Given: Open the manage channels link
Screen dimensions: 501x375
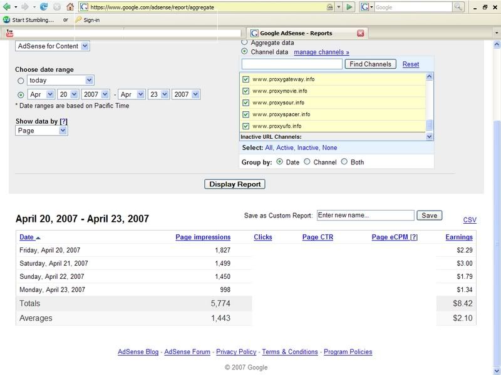Looking at the screenshot, I should click(321, 52).
